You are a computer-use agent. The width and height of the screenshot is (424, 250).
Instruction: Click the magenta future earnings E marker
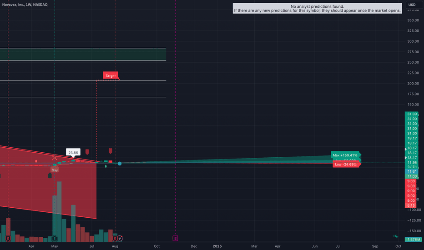176,238
